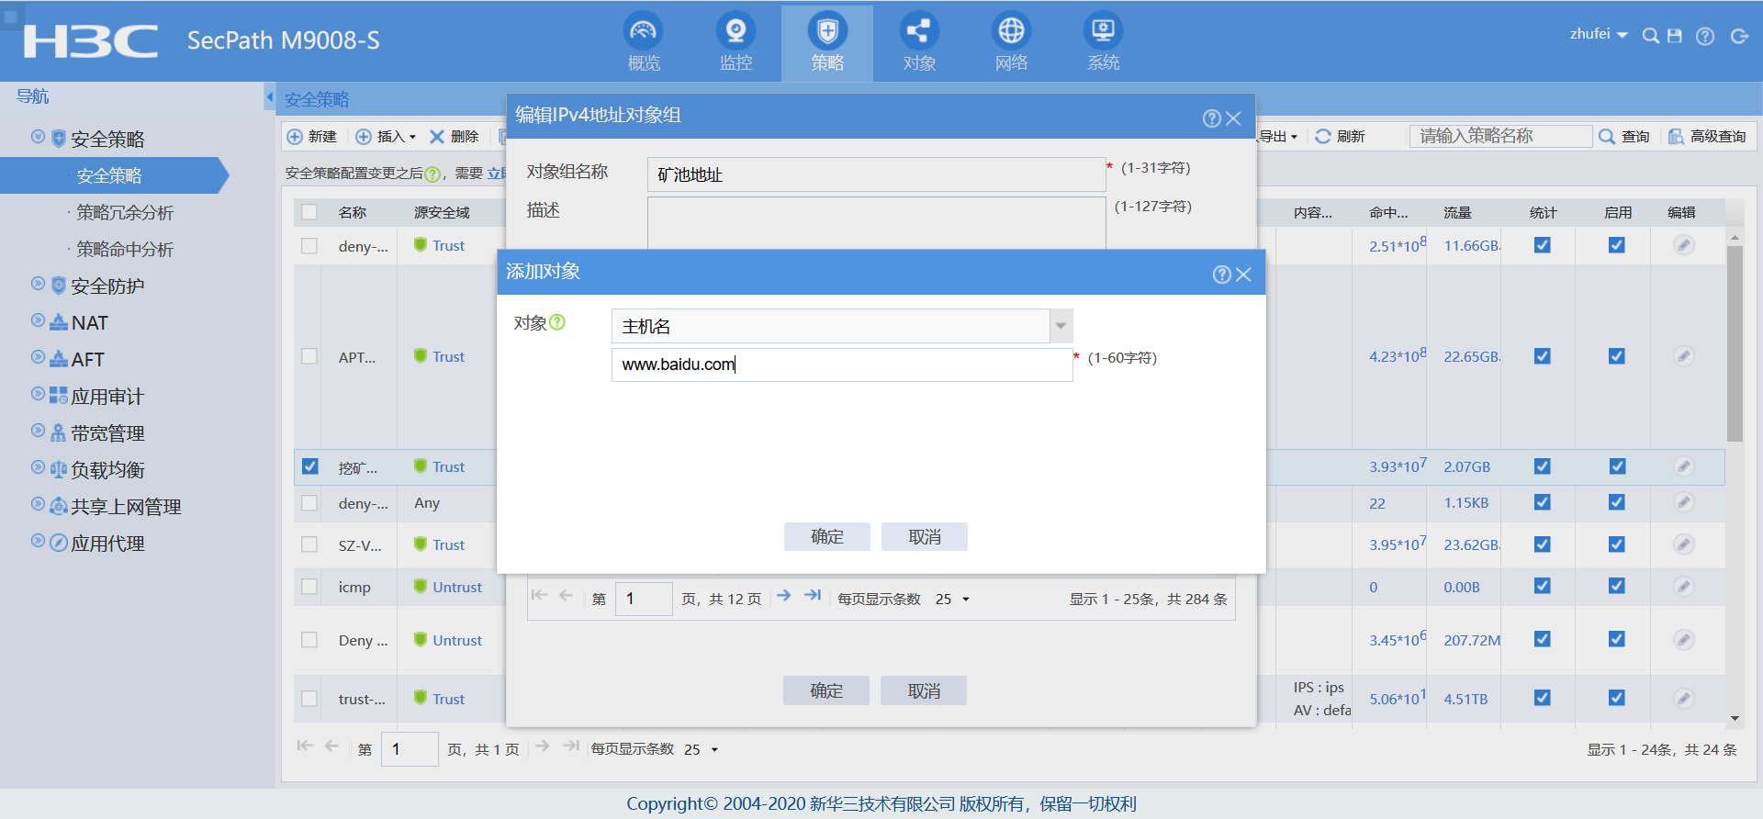
Task: Toggle 统计 checkbox for 1.15KB row
Action: pos(1543,502)
